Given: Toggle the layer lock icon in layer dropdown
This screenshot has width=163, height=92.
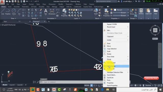Looking at the screenshot, I should [74, 10].
